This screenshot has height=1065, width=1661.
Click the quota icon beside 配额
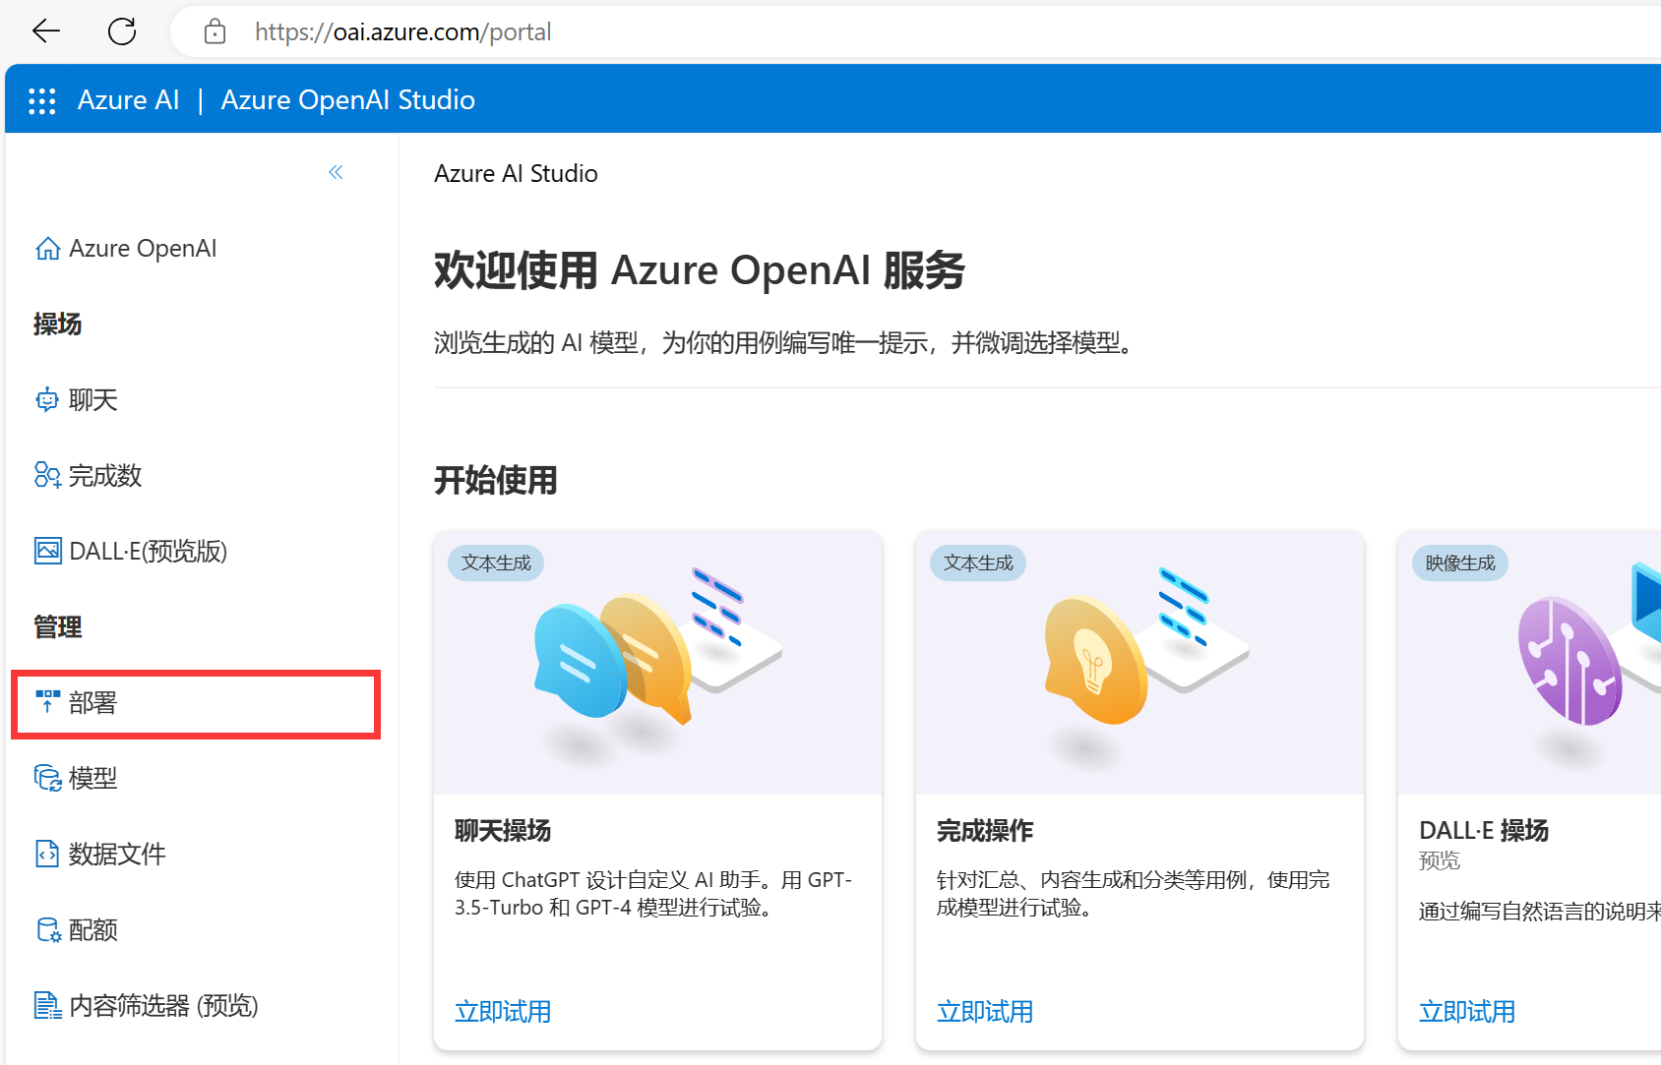[48, 929]
